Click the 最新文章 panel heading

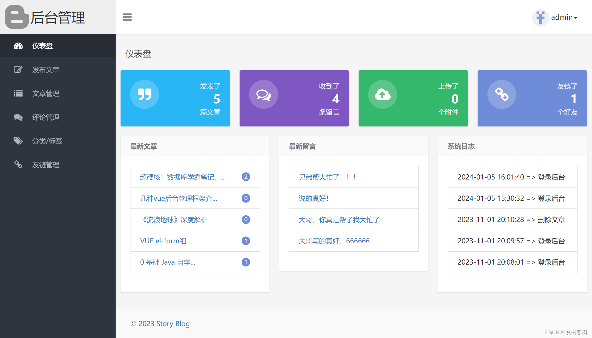(x=144, y=146)
